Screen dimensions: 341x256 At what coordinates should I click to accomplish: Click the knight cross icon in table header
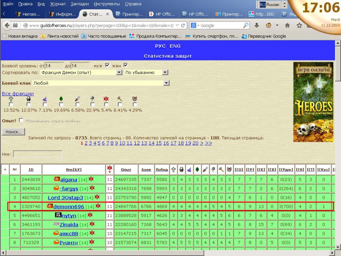click(173, 170)
